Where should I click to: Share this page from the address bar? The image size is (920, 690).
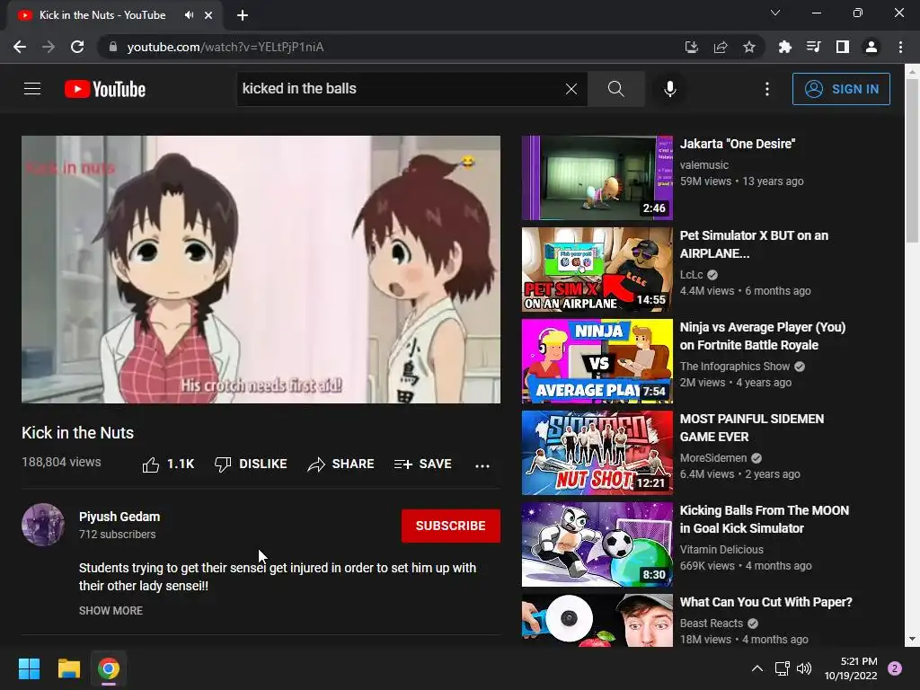[x=721, y=47]
